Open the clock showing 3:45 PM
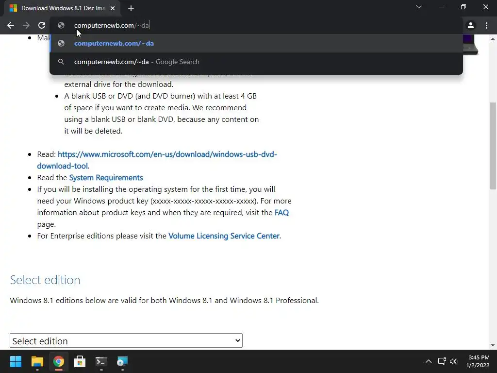 (x=478, y=361)
